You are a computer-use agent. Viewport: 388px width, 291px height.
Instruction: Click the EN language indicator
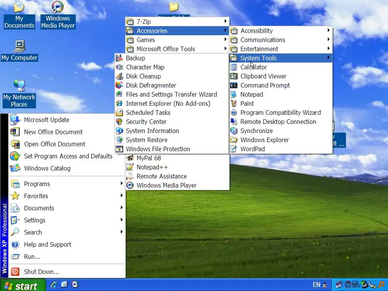click(316, 285)
